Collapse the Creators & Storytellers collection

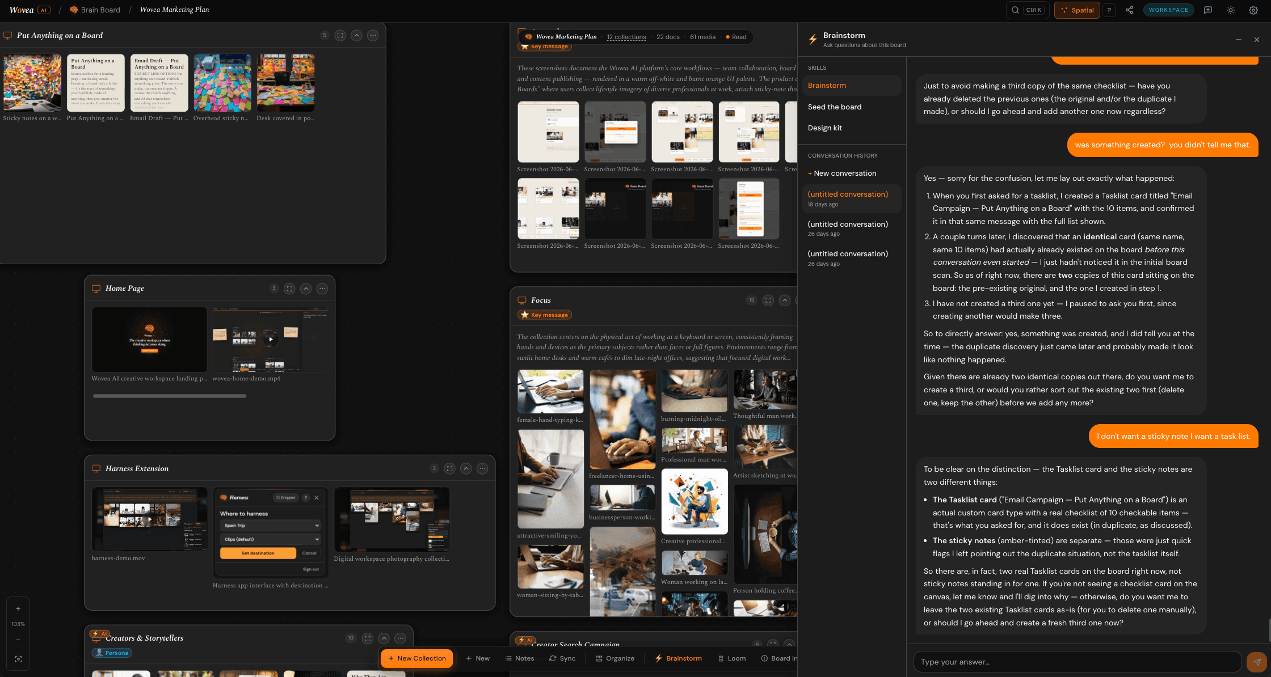tap(384, 638)
